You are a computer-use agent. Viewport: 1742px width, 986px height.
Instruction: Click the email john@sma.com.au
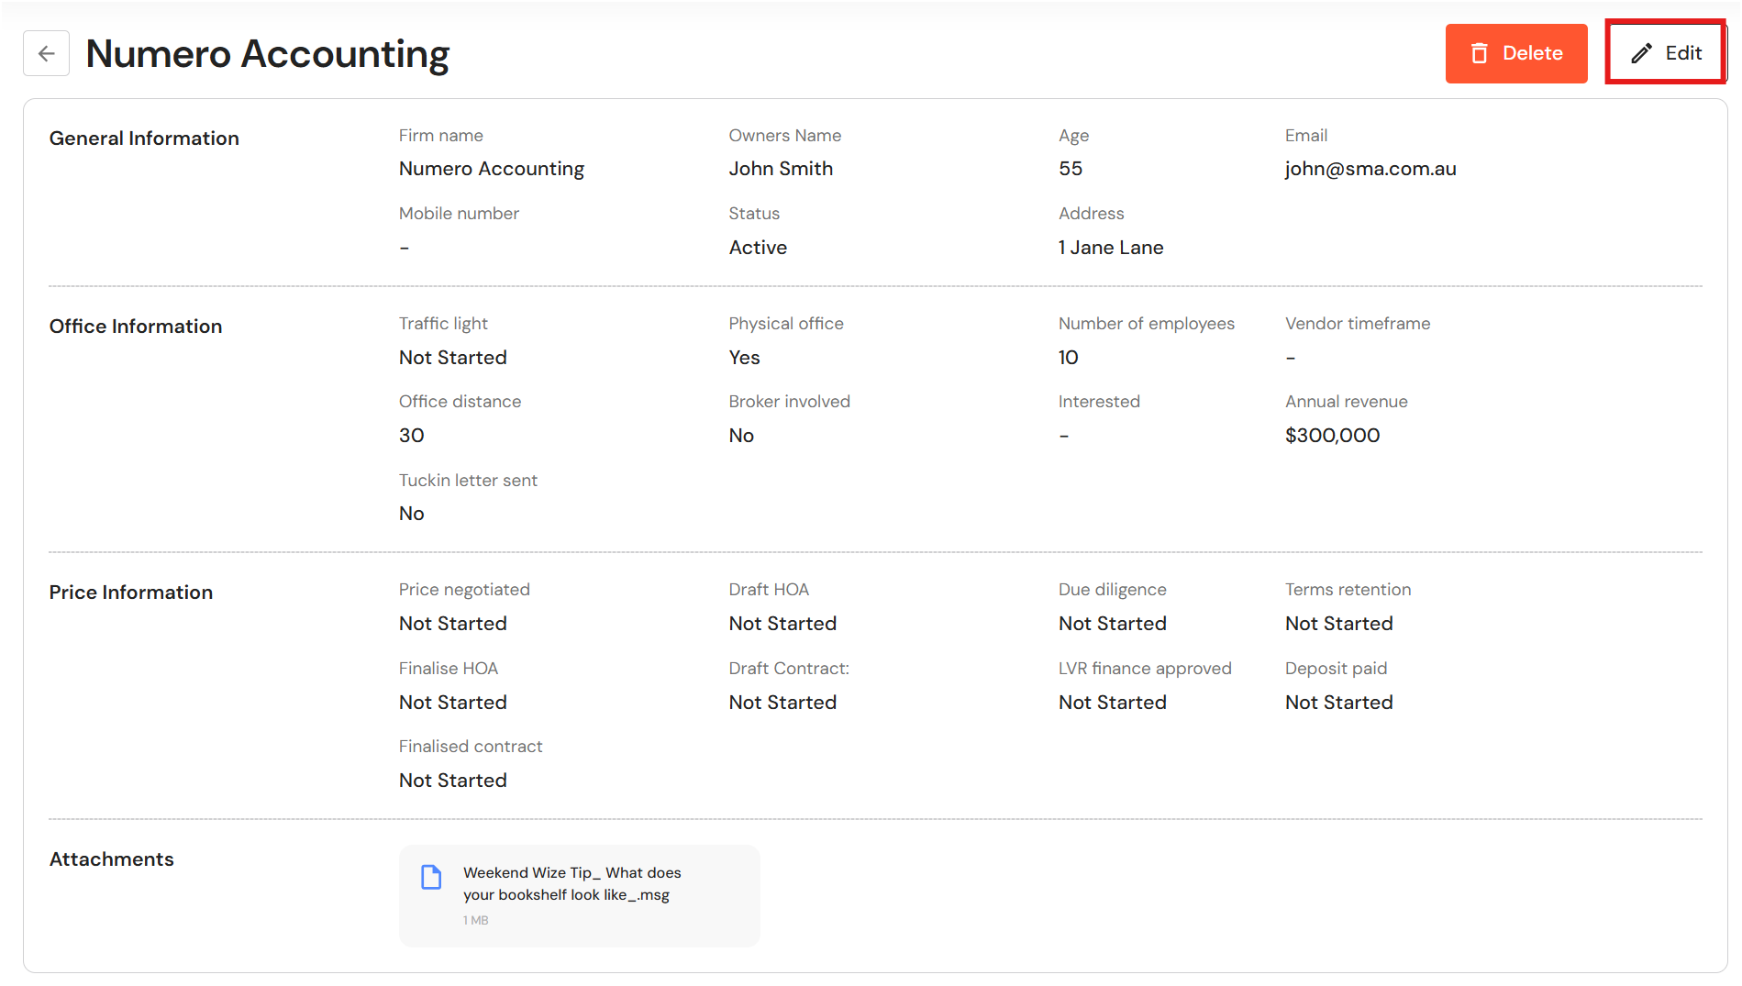[1370, 169]
